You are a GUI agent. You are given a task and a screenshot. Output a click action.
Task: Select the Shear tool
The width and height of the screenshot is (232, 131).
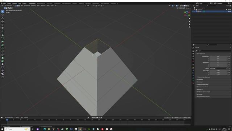point(3,74)
